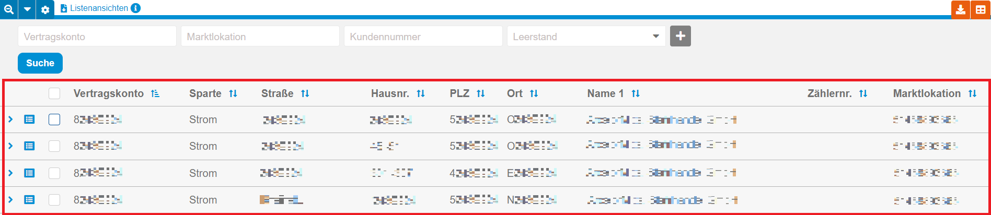Open details list icon in first row
The height and width of the screenshot is (215, 991).
(x=29, y=120)
